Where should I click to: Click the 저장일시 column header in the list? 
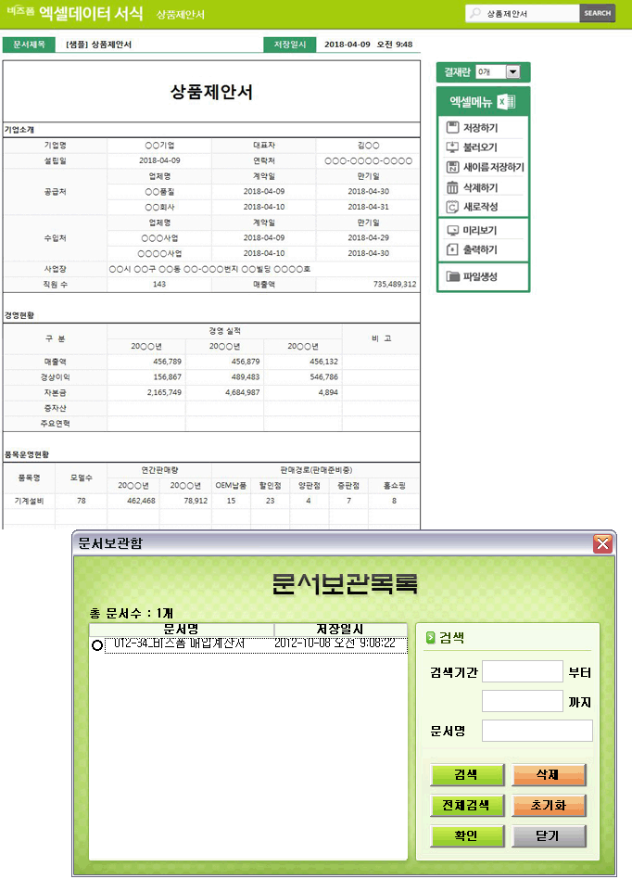340,630
